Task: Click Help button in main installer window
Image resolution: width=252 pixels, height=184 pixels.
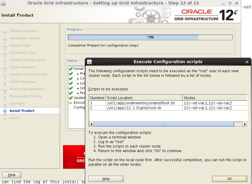Action: [12, 175]
